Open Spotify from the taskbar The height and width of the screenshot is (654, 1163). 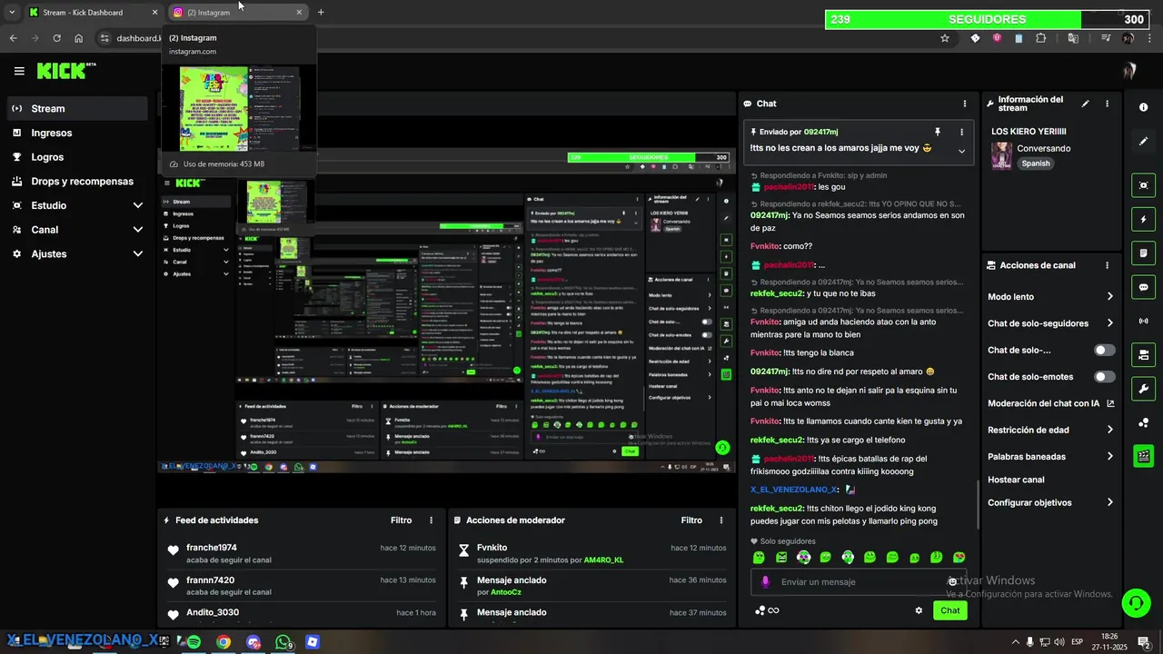tap(194, 641)
